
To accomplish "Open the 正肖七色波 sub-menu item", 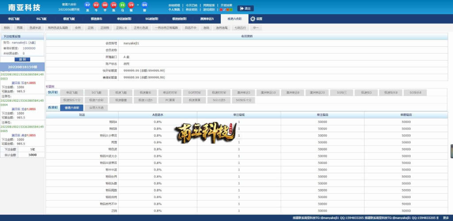I will click(x=141, y=28).
